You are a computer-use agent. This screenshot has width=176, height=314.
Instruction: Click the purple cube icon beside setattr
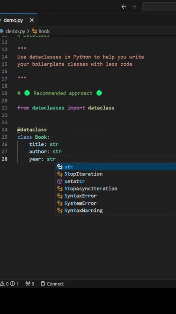(x=60, y=181)
